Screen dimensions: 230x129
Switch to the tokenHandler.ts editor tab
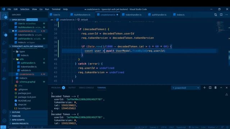(133, 15)
